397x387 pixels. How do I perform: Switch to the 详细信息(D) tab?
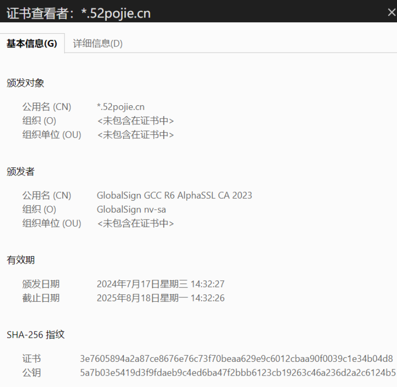pos(98,44)
